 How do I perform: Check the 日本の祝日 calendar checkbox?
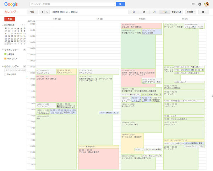click(x=5, y=75)
